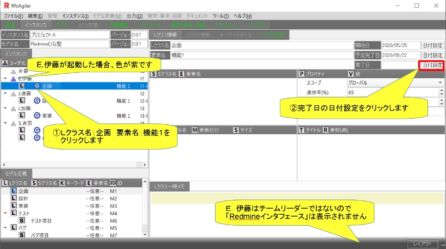Image resolution: width=446 pixels, height=249 pixels.
Task: Open the キーワードデータ tab
Action: pos(236,35)
